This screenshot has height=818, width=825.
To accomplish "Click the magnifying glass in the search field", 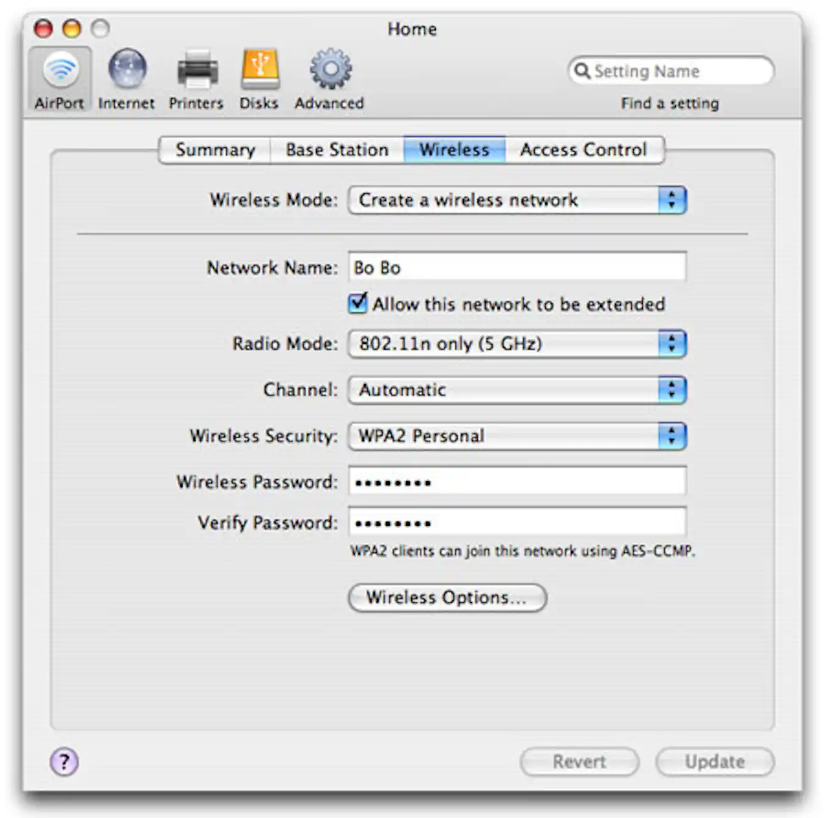I will click(x=582, y=70).
